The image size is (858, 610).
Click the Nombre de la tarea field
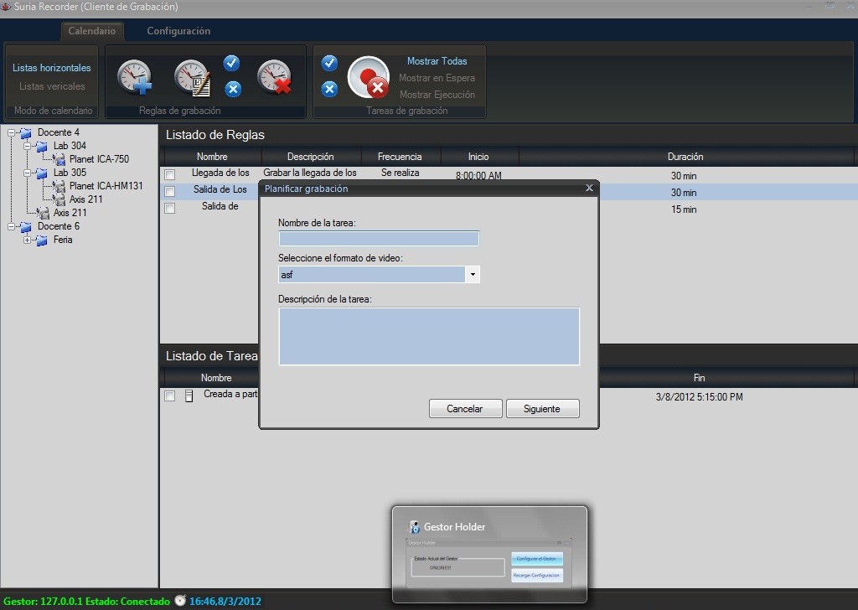click(x=379, y=239)
